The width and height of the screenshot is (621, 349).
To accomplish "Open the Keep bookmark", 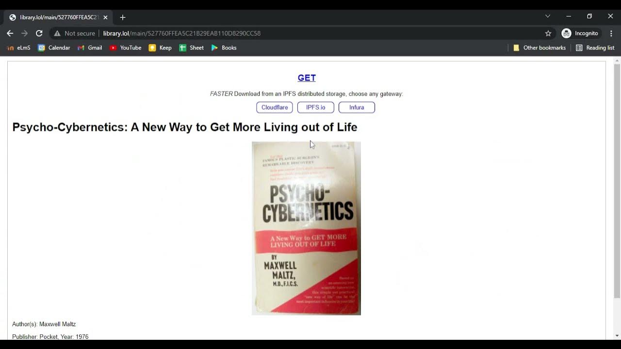I will (x=160, y=48).
